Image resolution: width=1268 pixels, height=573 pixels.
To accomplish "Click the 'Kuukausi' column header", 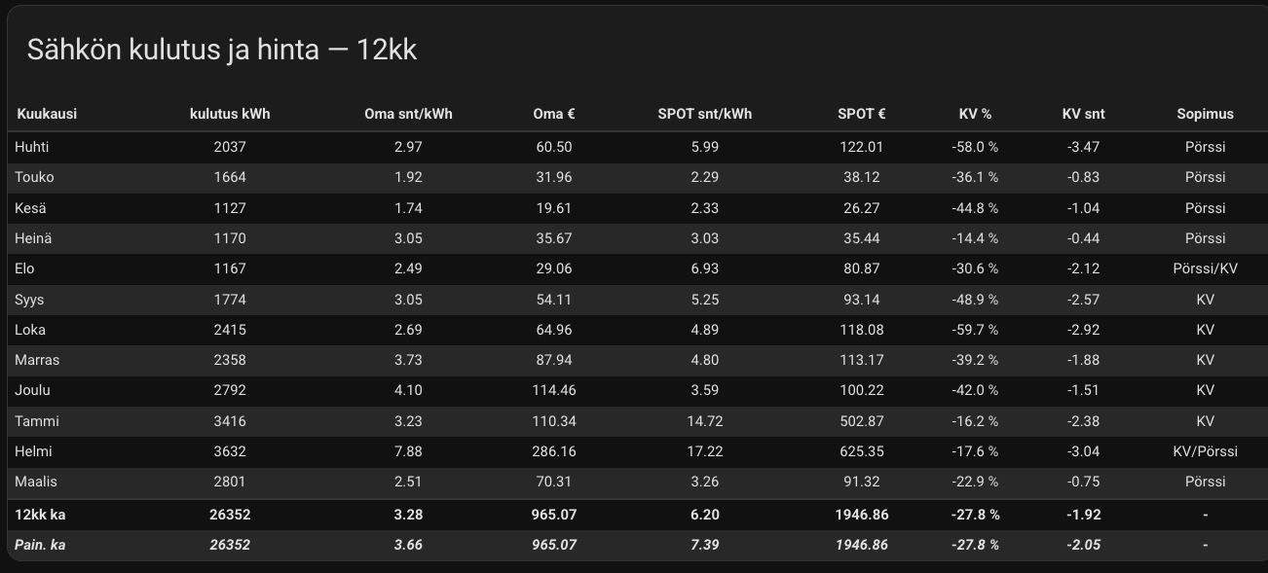I will point(47,114).
